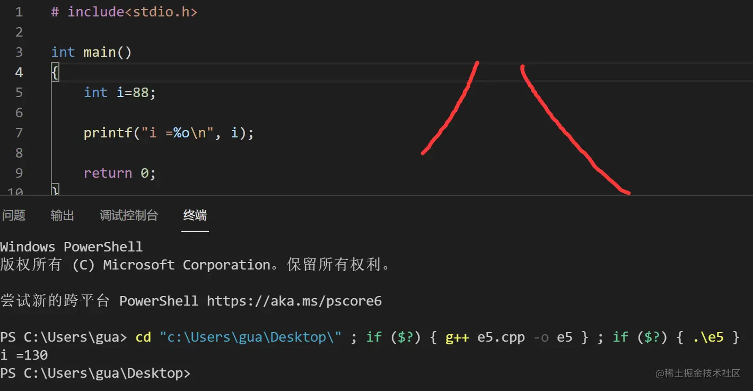
Task: Click line number 5 in the gutter
Action: [19, 92]
